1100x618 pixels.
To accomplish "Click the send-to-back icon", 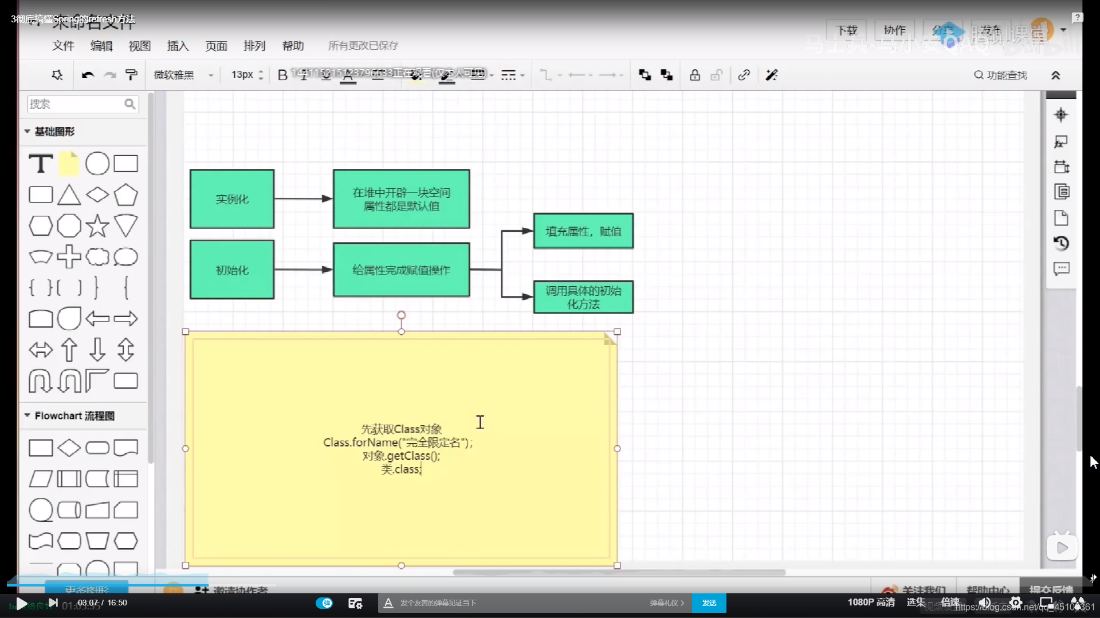I will [x=666, y=75].
